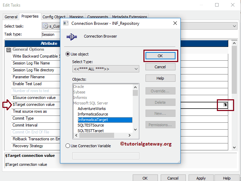The height and width of the screenshot is (181, 241).
Task: Select Commit Interval attribute
Action: pos(36,125)
